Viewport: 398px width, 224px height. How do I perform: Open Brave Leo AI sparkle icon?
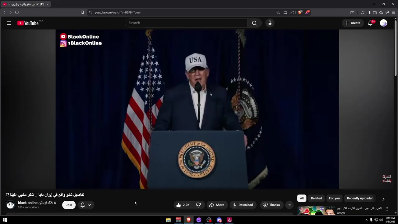click(381, 12)
